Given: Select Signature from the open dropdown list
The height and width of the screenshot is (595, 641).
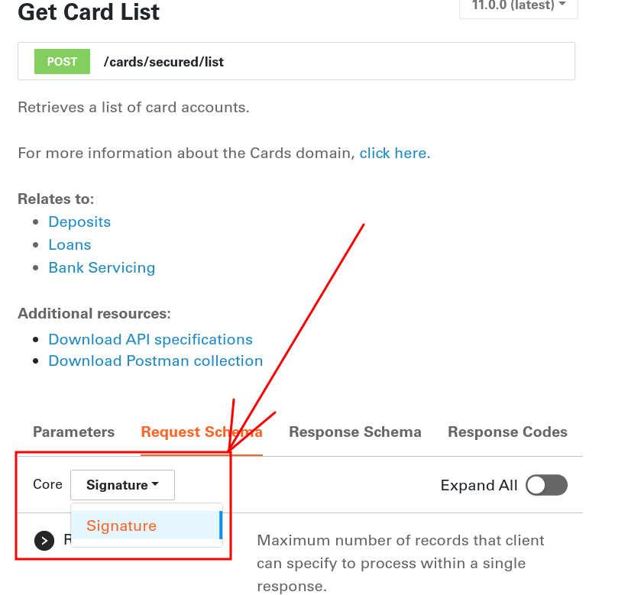Looking at the screenshot, I should pos(121,525).
